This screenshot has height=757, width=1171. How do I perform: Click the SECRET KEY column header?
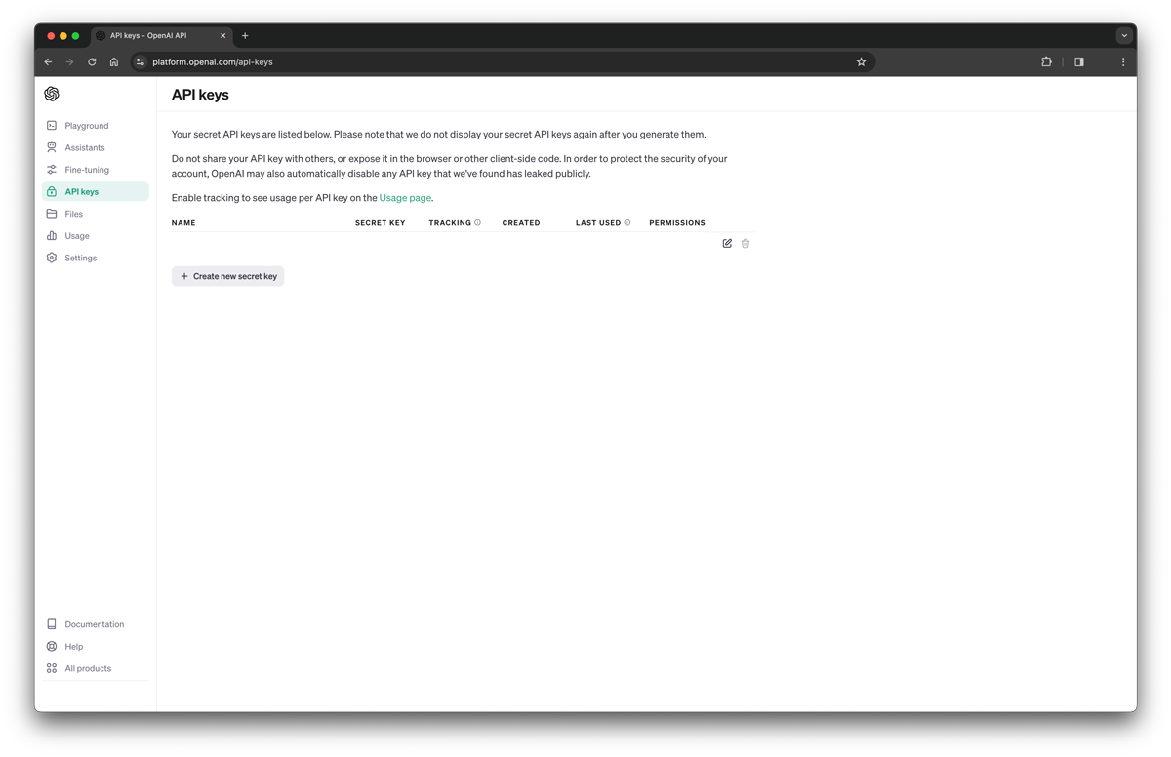pos(380,223)
